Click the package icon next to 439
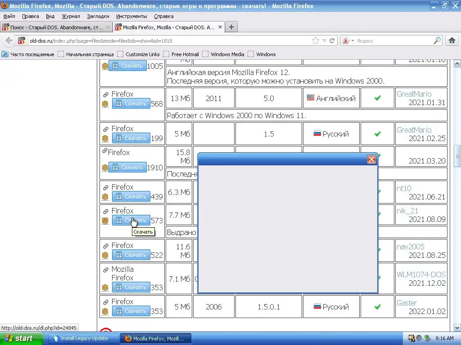 (x=105, y=197)
